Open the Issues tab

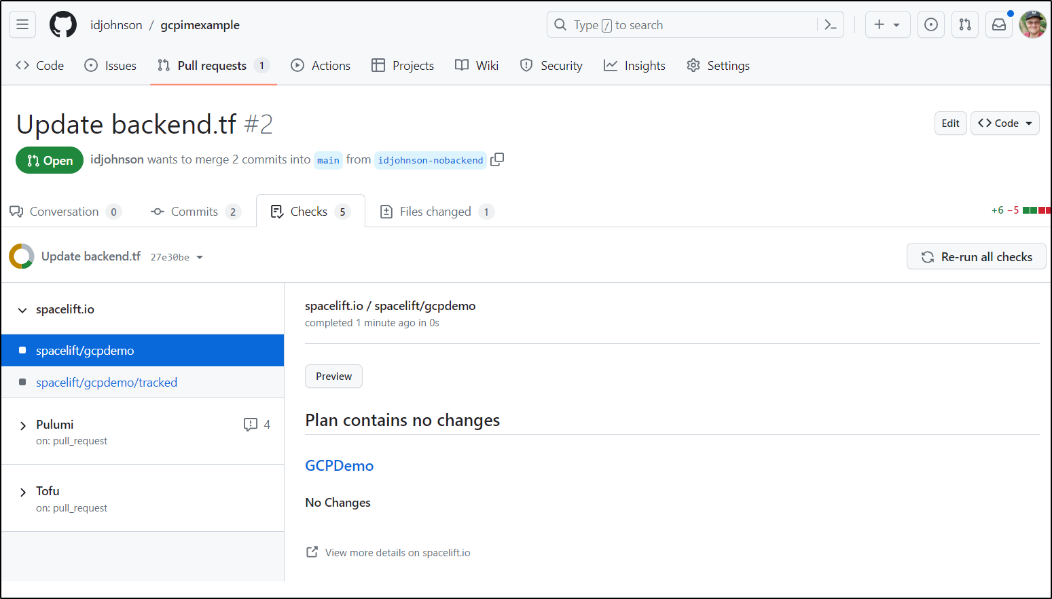point(111,66)
